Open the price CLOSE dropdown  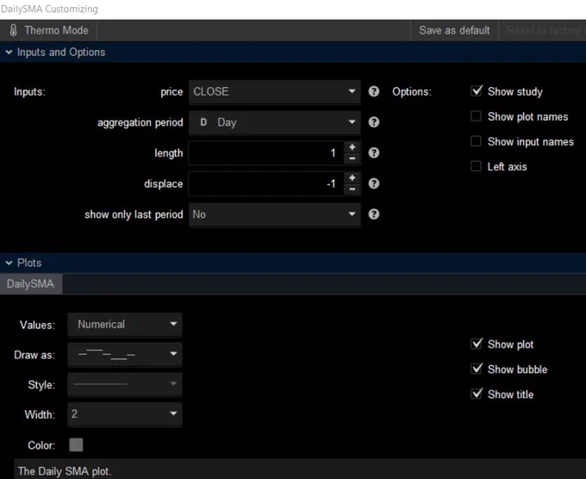pyautogui.click(x=275, y=91)
